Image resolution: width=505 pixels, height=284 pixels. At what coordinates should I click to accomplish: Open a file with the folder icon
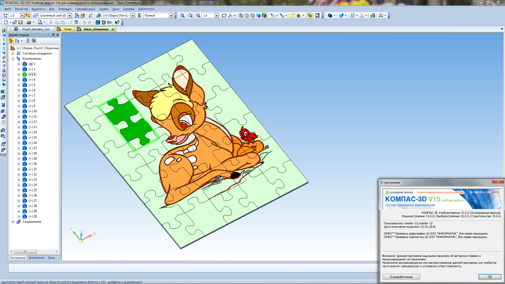point(15,22)
